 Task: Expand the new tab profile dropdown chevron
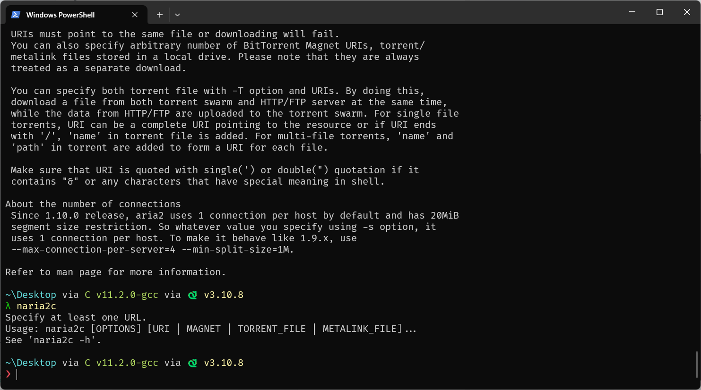pyautogui.click(x=177, y=15)
